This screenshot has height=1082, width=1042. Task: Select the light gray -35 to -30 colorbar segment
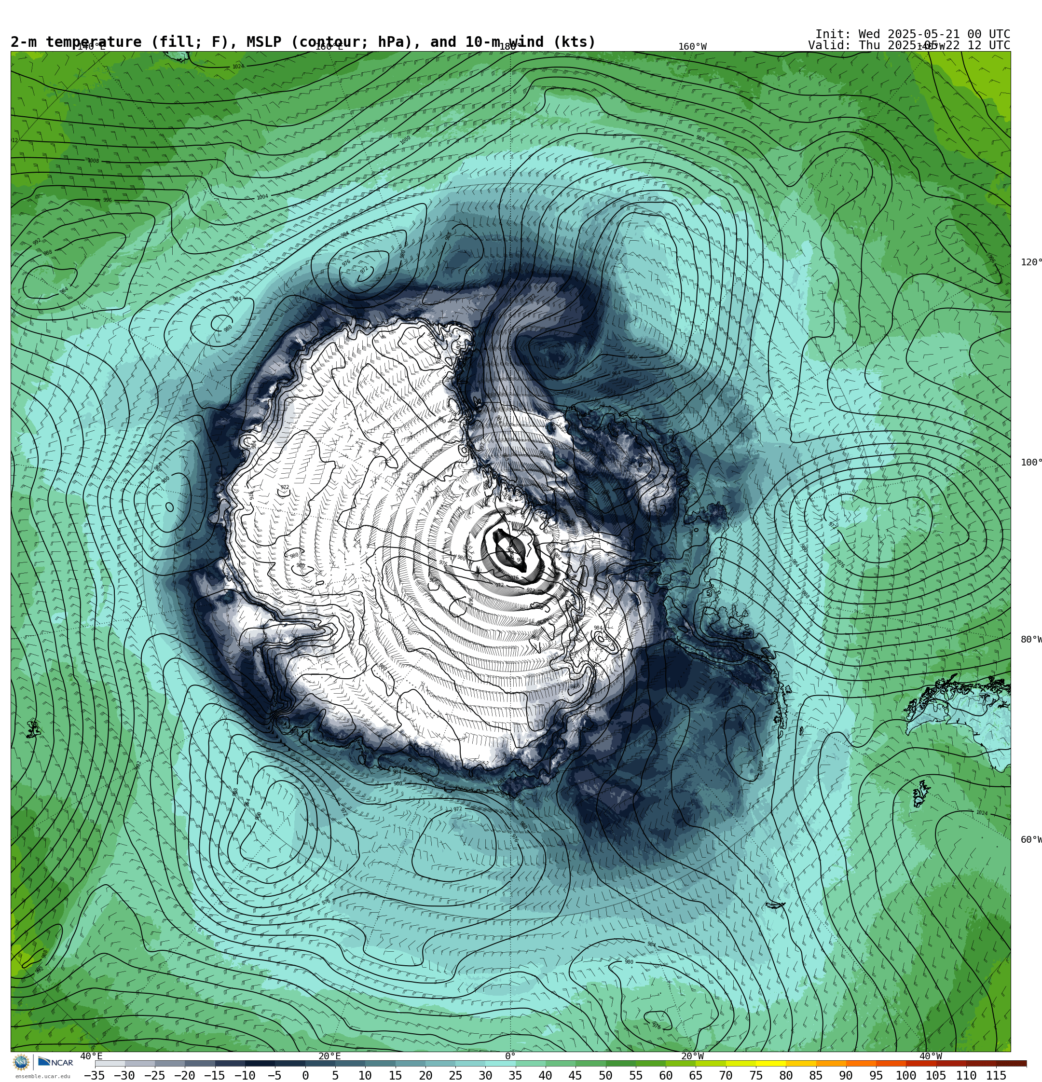click(x=110, y=1063)
